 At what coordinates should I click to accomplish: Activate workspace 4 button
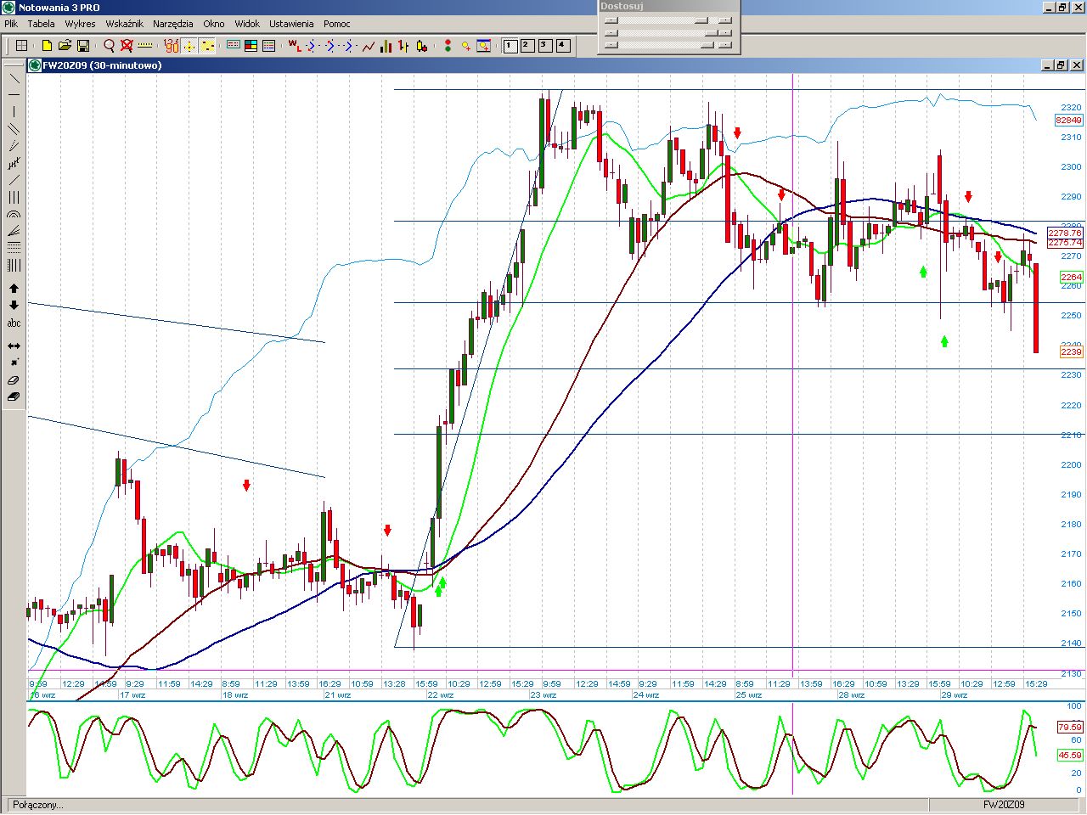click(x=562, y=46)
